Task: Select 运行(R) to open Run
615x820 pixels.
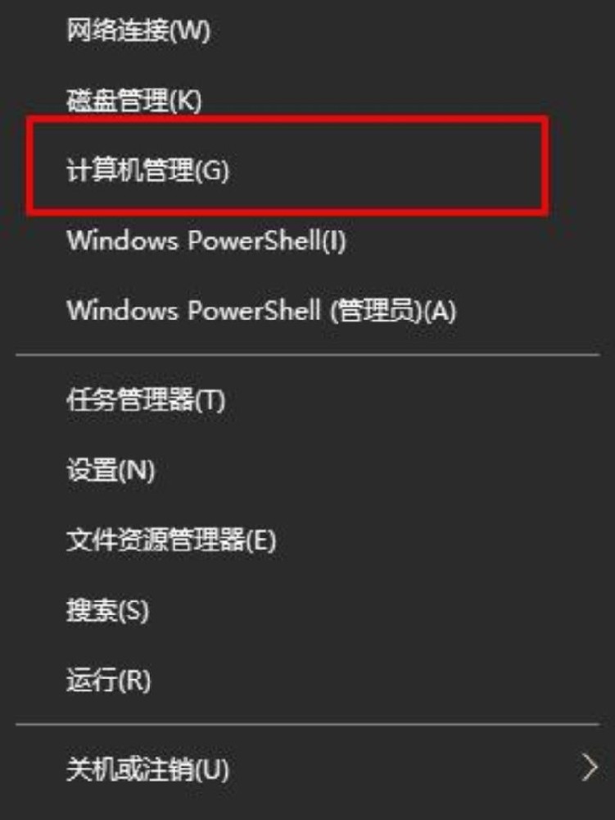Action: [308, 681]
